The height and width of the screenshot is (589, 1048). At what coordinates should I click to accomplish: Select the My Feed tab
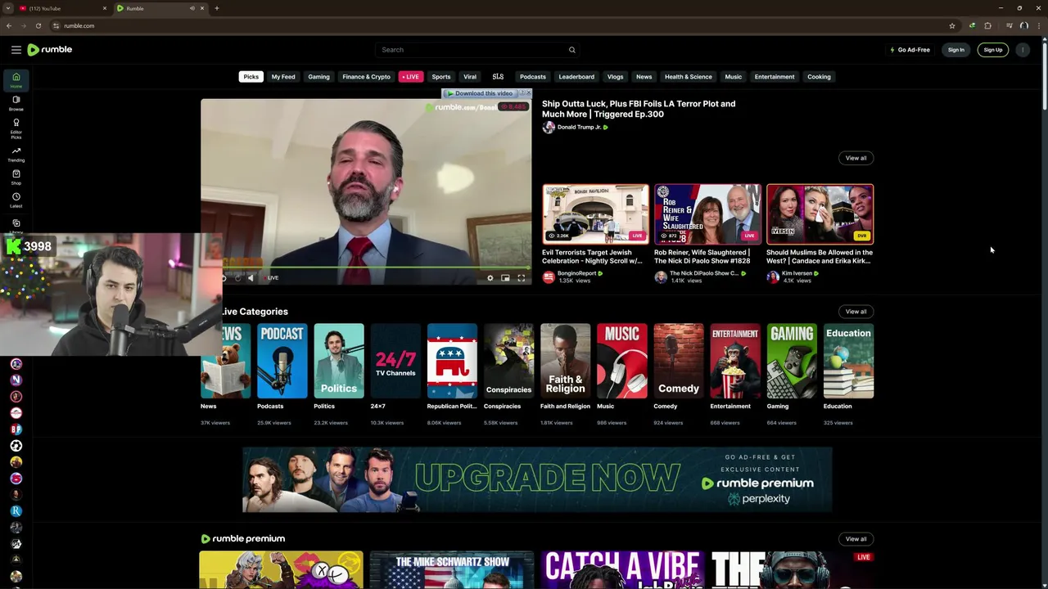point(283,77)
